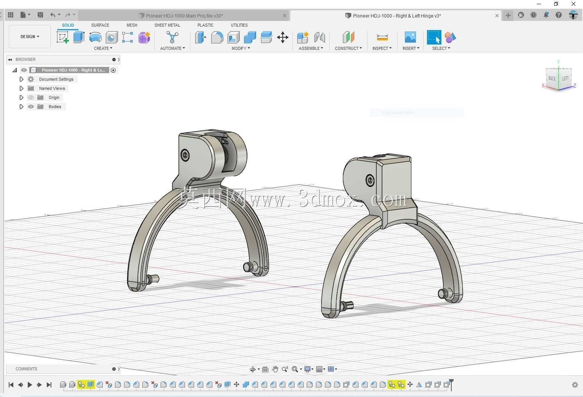Click the timeline play button
Screen dimensions: 583x397
30,385
